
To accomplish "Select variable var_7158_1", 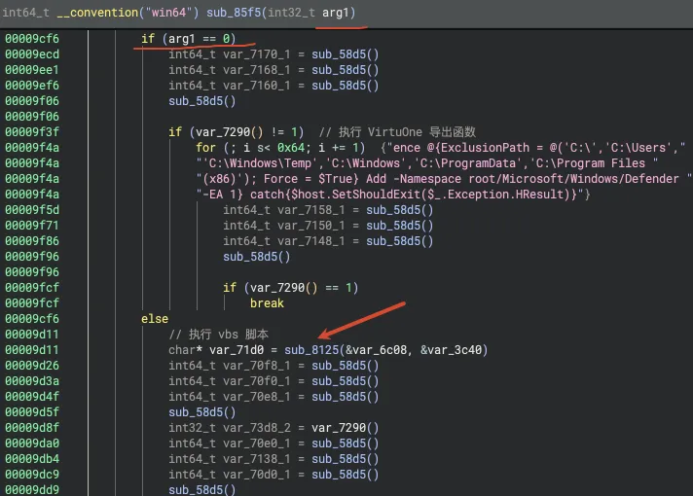I will [x=311, y=210].
